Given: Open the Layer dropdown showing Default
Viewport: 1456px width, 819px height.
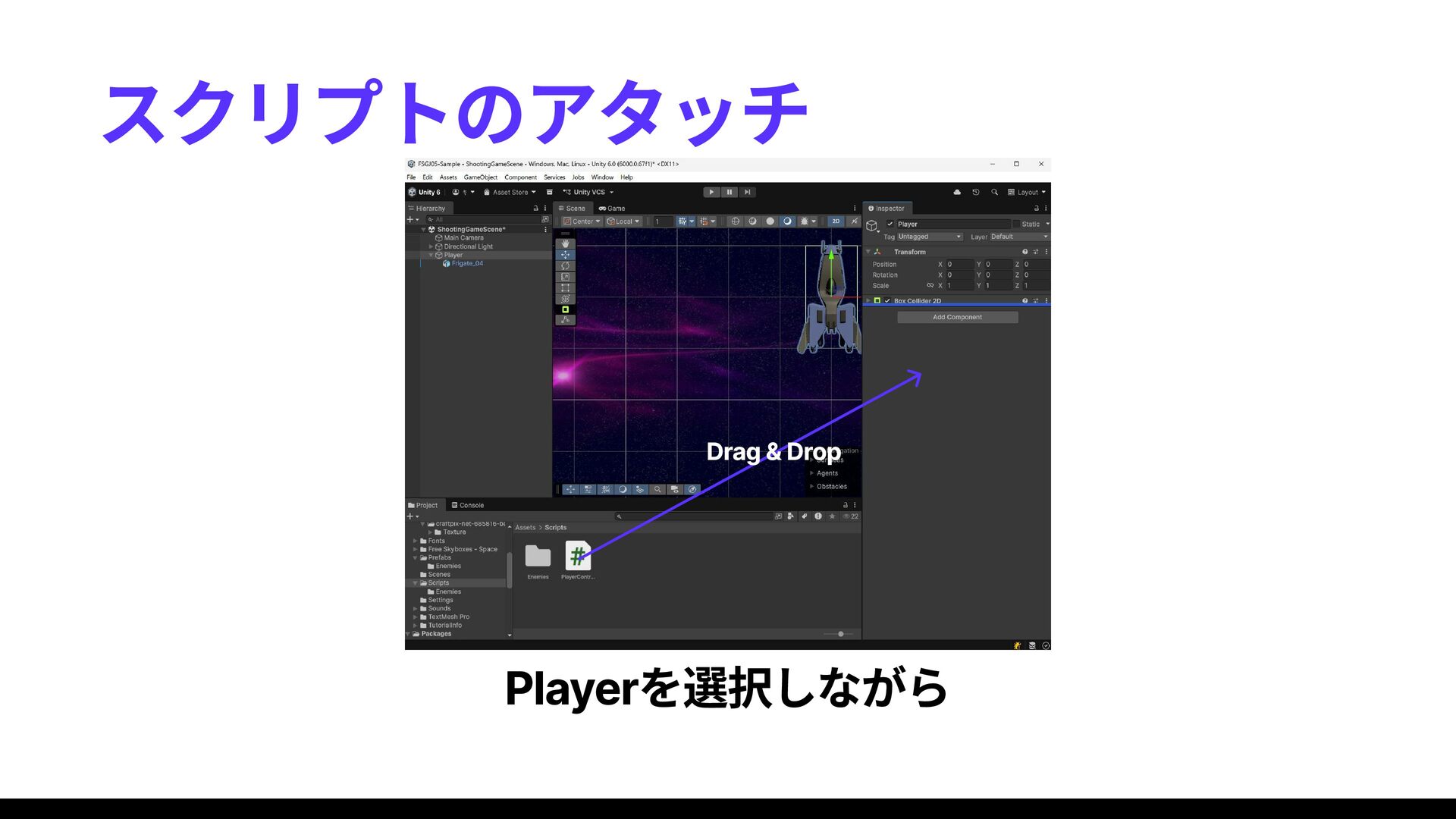Looking at the screenshot, I should point(1018,237).
